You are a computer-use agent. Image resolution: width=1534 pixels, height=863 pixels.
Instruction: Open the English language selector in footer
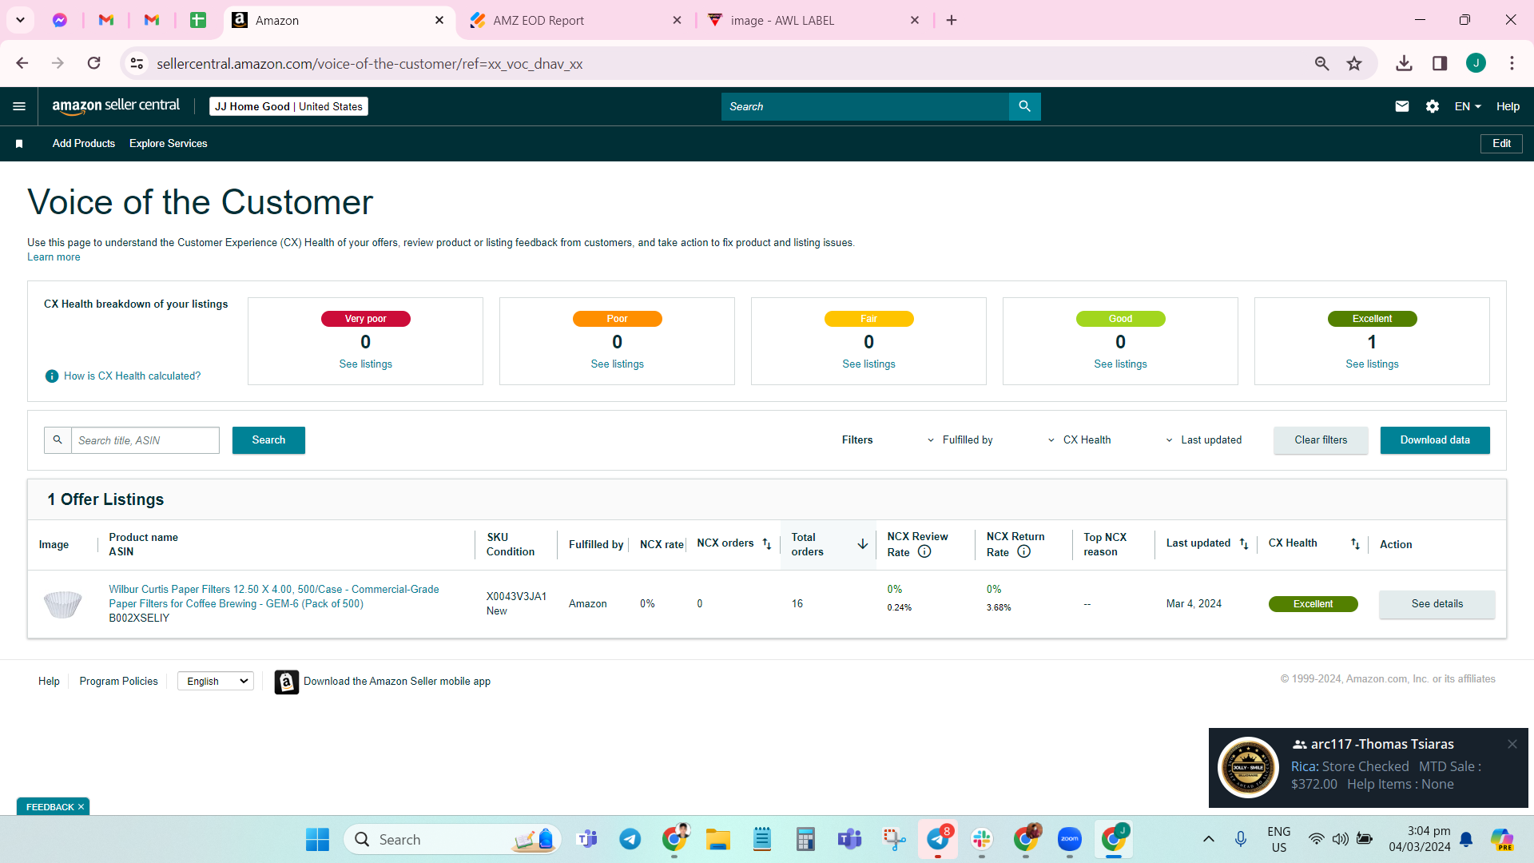[x=216, y=681]
